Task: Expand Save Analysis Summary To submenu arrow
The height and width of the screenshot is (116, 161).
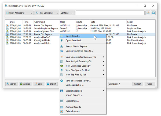Action: coord(103,61)
